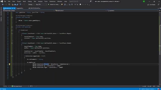Viewport: 161px width, 90px height.
Task: Open the Assembly-CSharp project dropdown
Action: tap(29, 10)
